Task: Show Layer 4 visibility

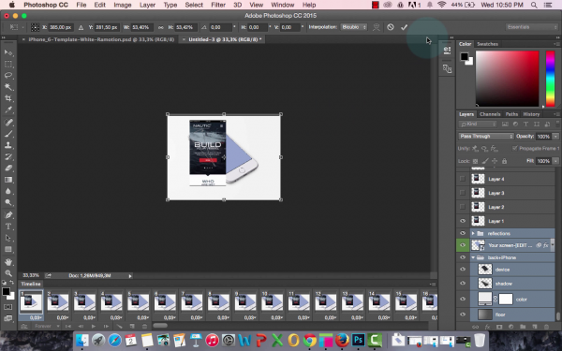Action: coord(463,179)
